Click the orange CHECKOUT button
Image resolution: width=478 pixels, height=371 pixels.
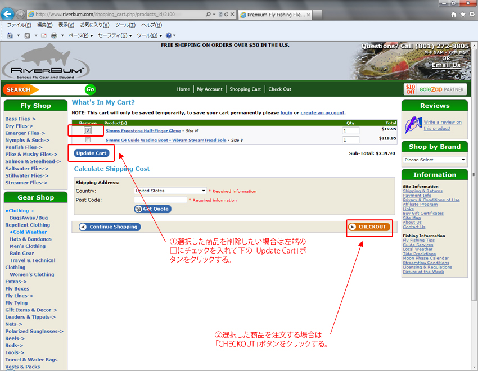[369, 227]
